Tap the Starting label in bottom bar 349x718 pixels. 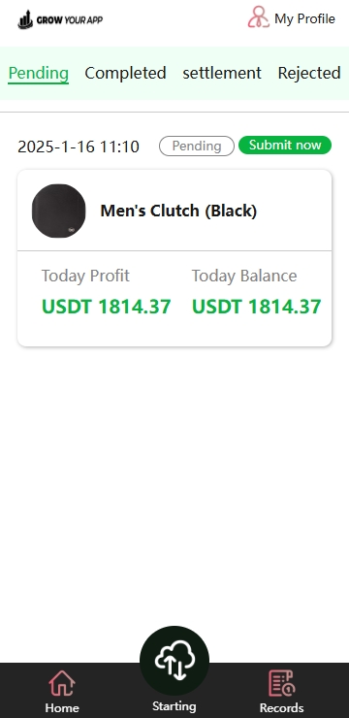click(x=174, y=706)
